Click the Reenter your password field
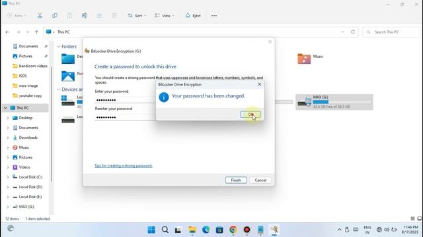This screenshot has width=423, height=237. [x=126, y=117]
